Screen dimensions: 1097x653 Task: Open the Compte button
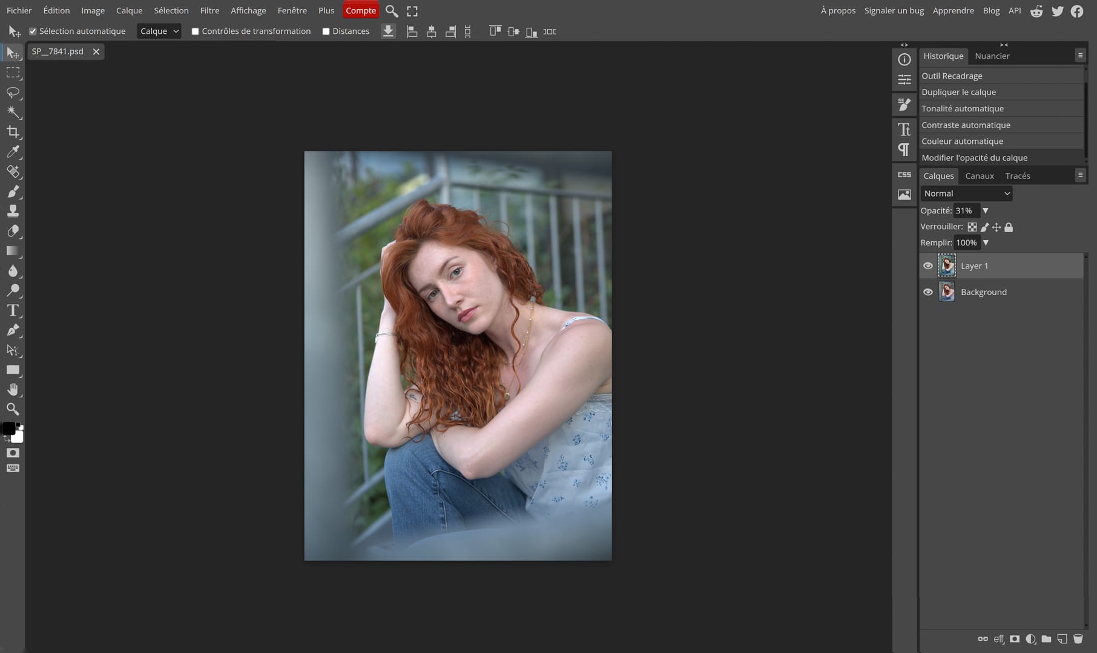(x=361, y=10)
